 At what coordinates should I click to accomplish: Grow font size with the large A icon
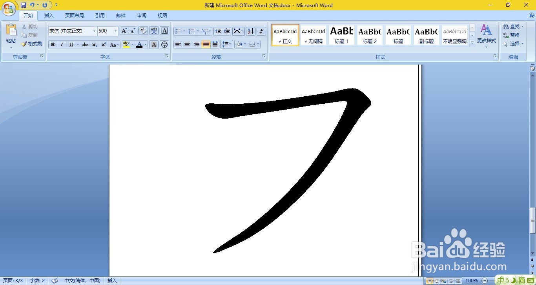coord(124,31)
